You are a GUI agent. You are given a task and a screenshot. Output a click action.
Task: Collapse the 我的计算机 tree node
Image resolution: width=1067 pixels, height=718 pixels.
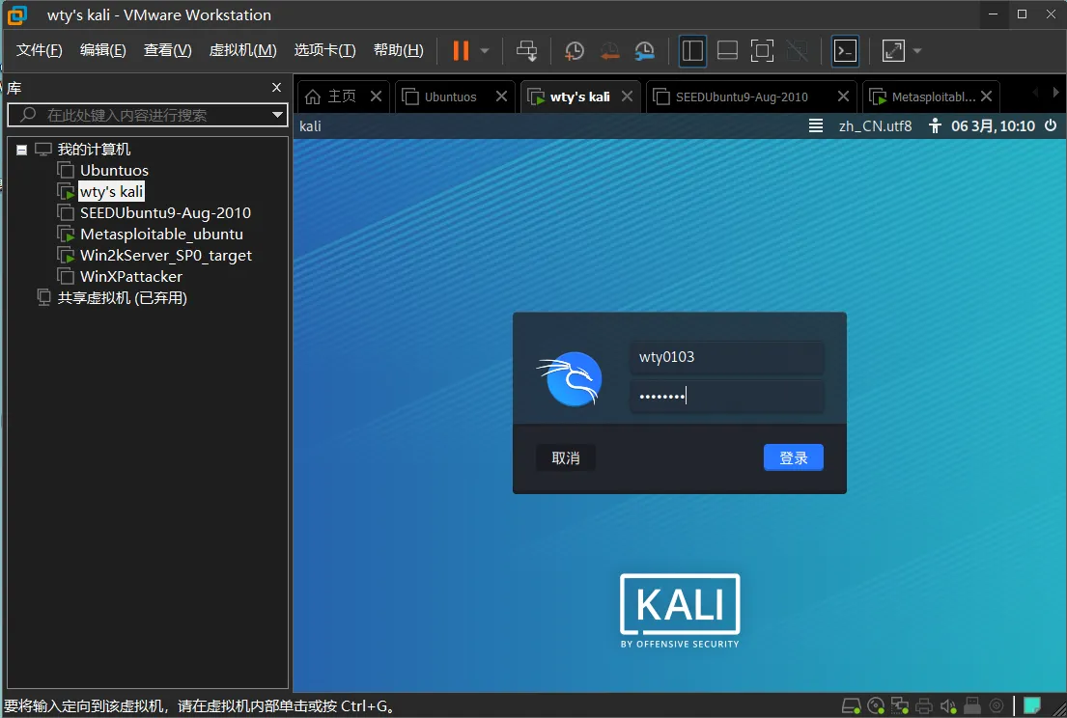[x=22, y=150]
